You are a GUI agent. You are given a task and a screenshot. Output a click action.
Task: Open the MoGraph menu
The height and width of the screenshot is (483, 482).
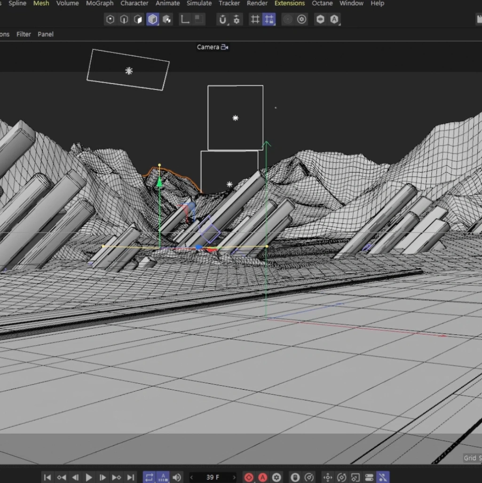point(100,3)
